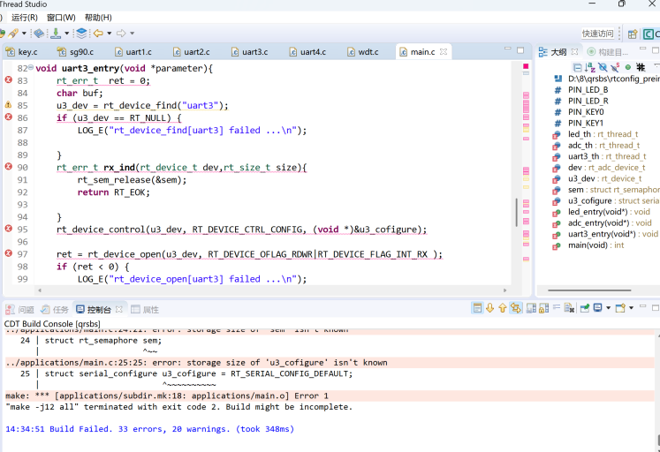Click the warning marker on line 85
The width and height of the screenshot is (660, 452).
coord(9,104)
